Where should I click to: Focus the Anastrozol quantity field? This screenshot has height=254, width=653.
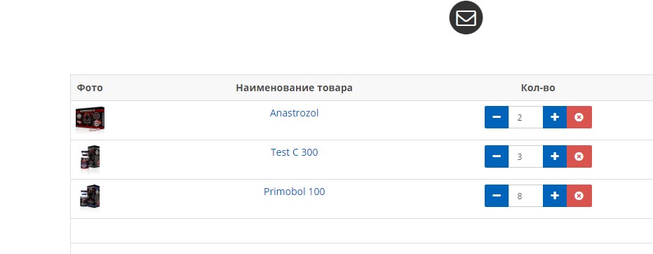tap(525, 117)
